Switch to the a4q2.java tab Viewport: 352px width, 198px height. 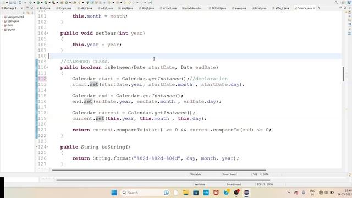pos(85,8)
